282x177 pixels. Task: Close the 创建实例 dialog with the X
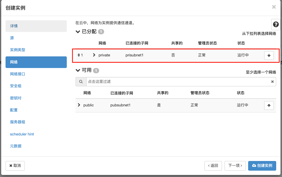[274, 7]
